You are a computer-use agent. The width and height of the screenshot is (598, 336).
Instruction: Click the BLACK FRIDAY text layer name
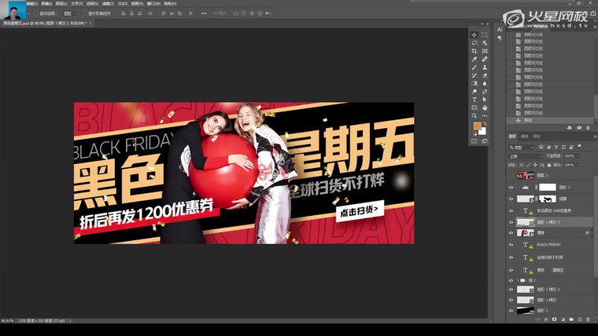(x=549, y=245)
